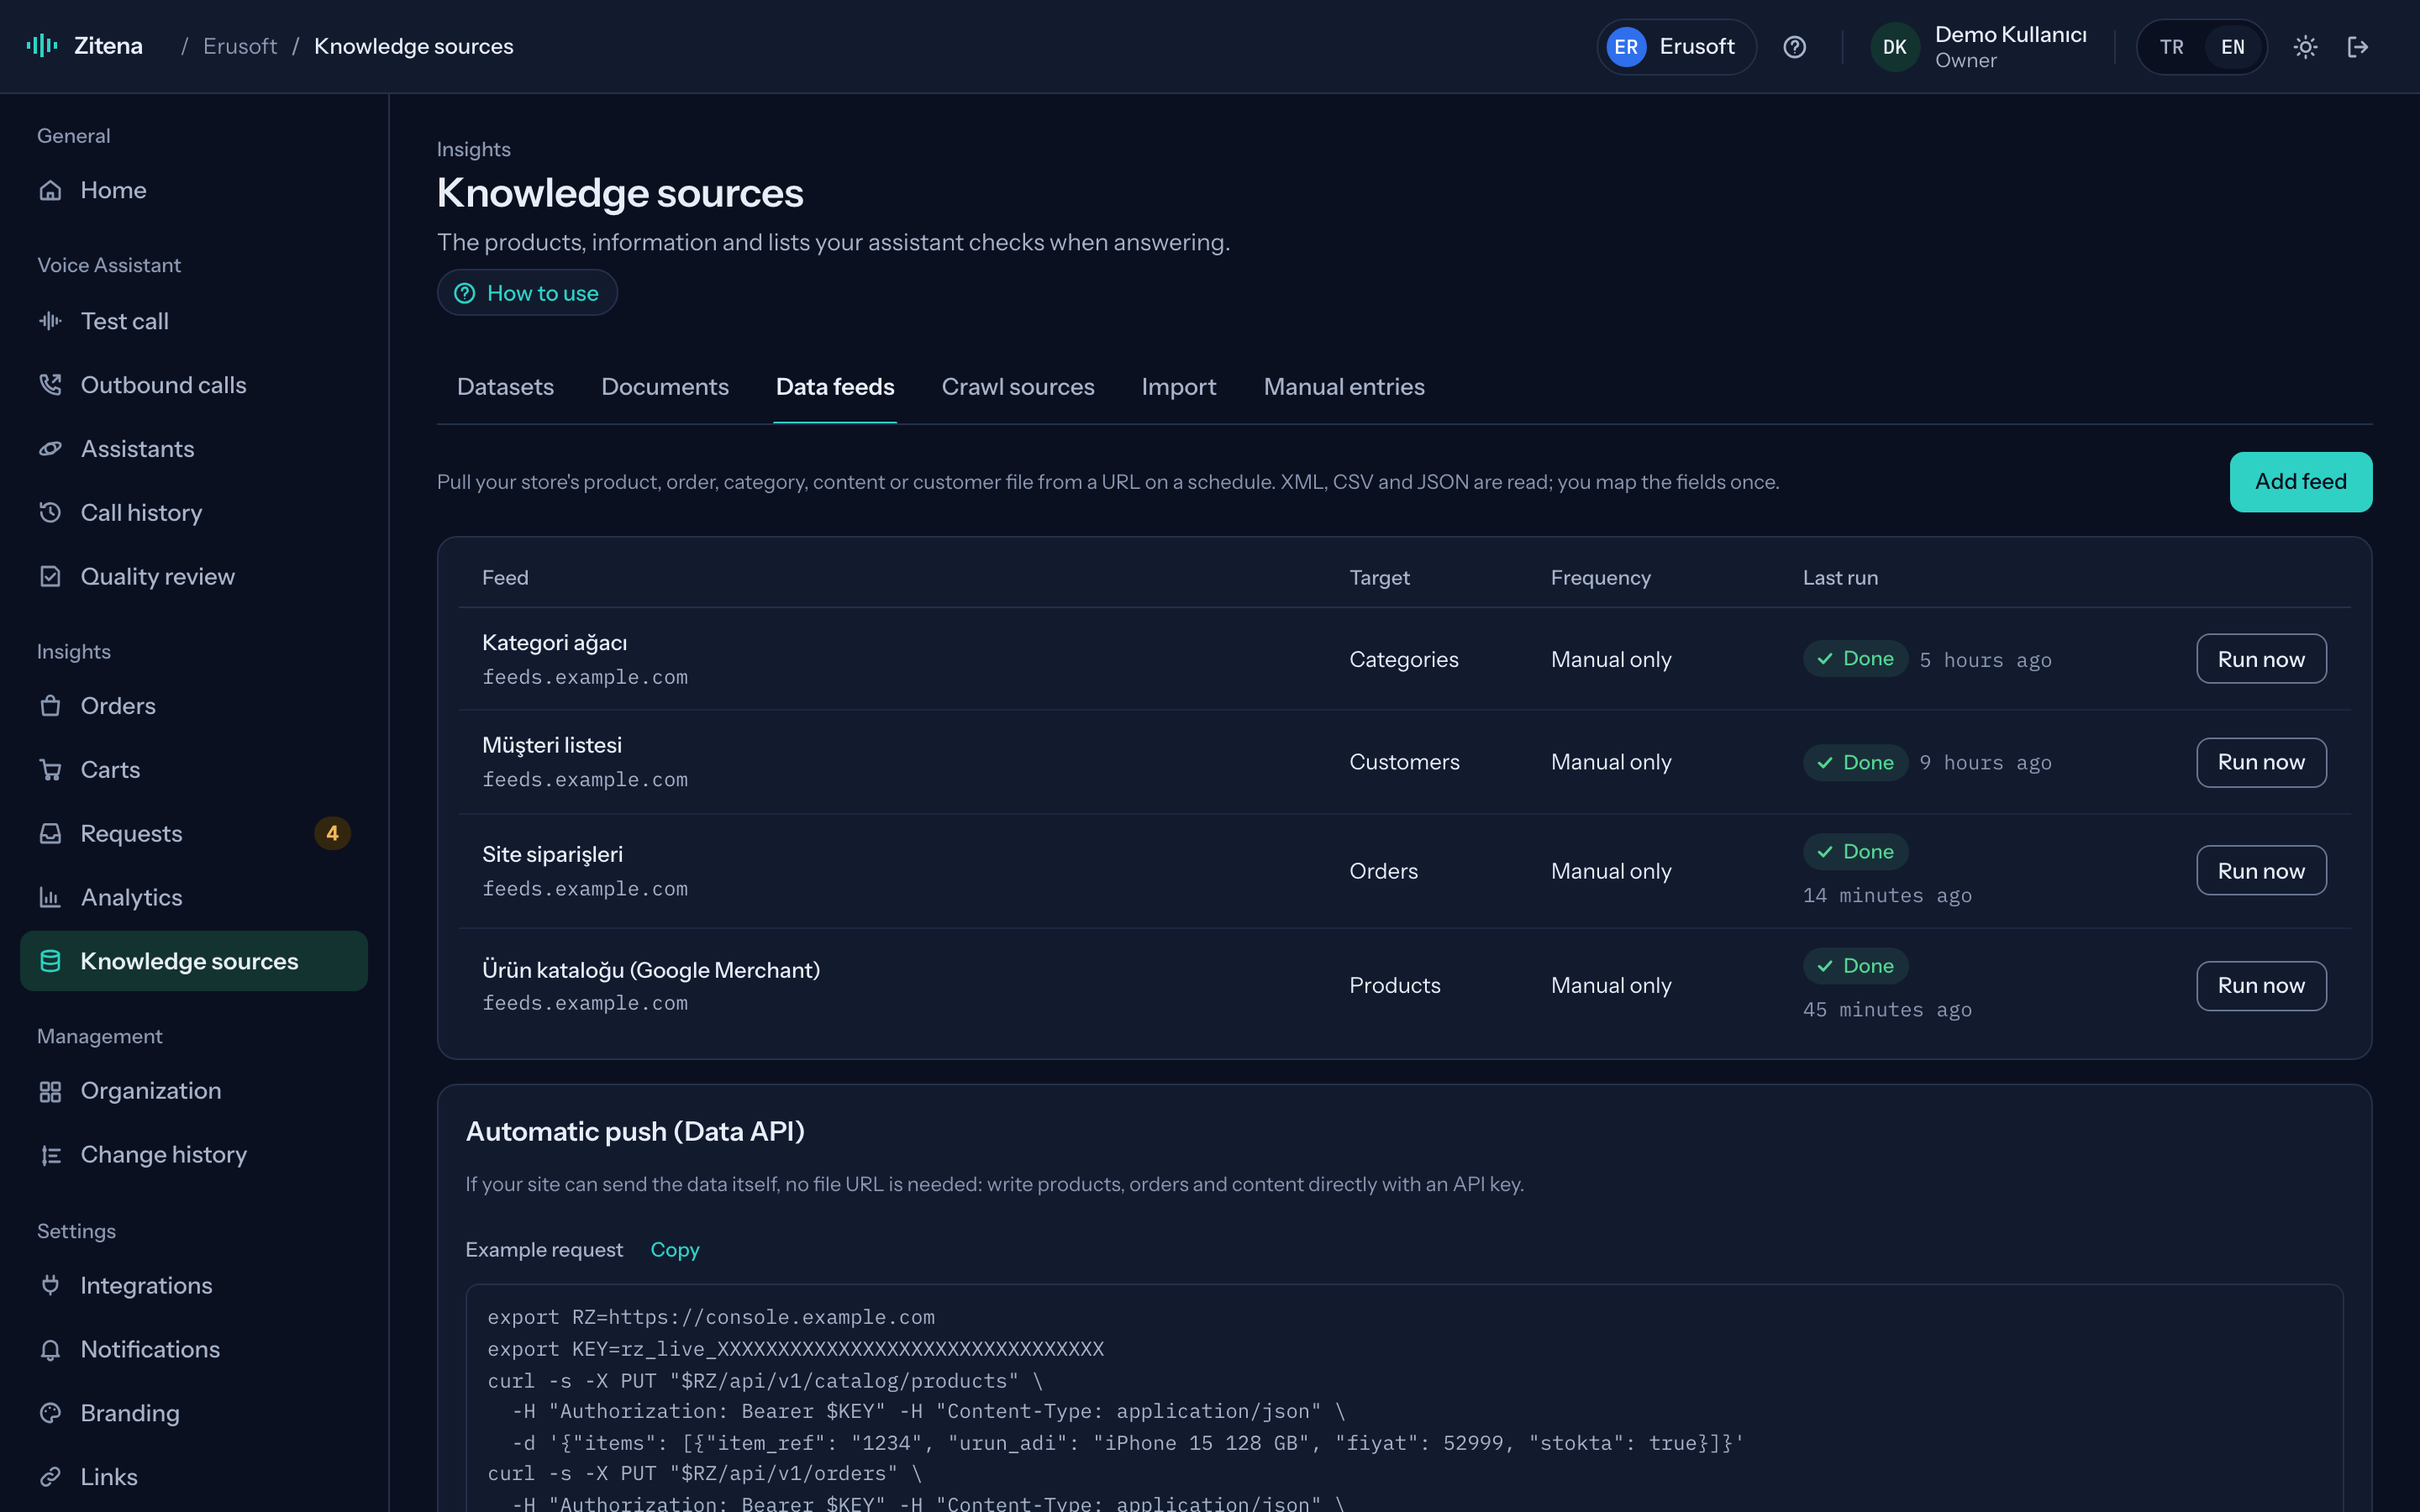Open the Demo Kullanıcı user profile
Viewport: 2420px width, 1512px height.
(1979, 47)
